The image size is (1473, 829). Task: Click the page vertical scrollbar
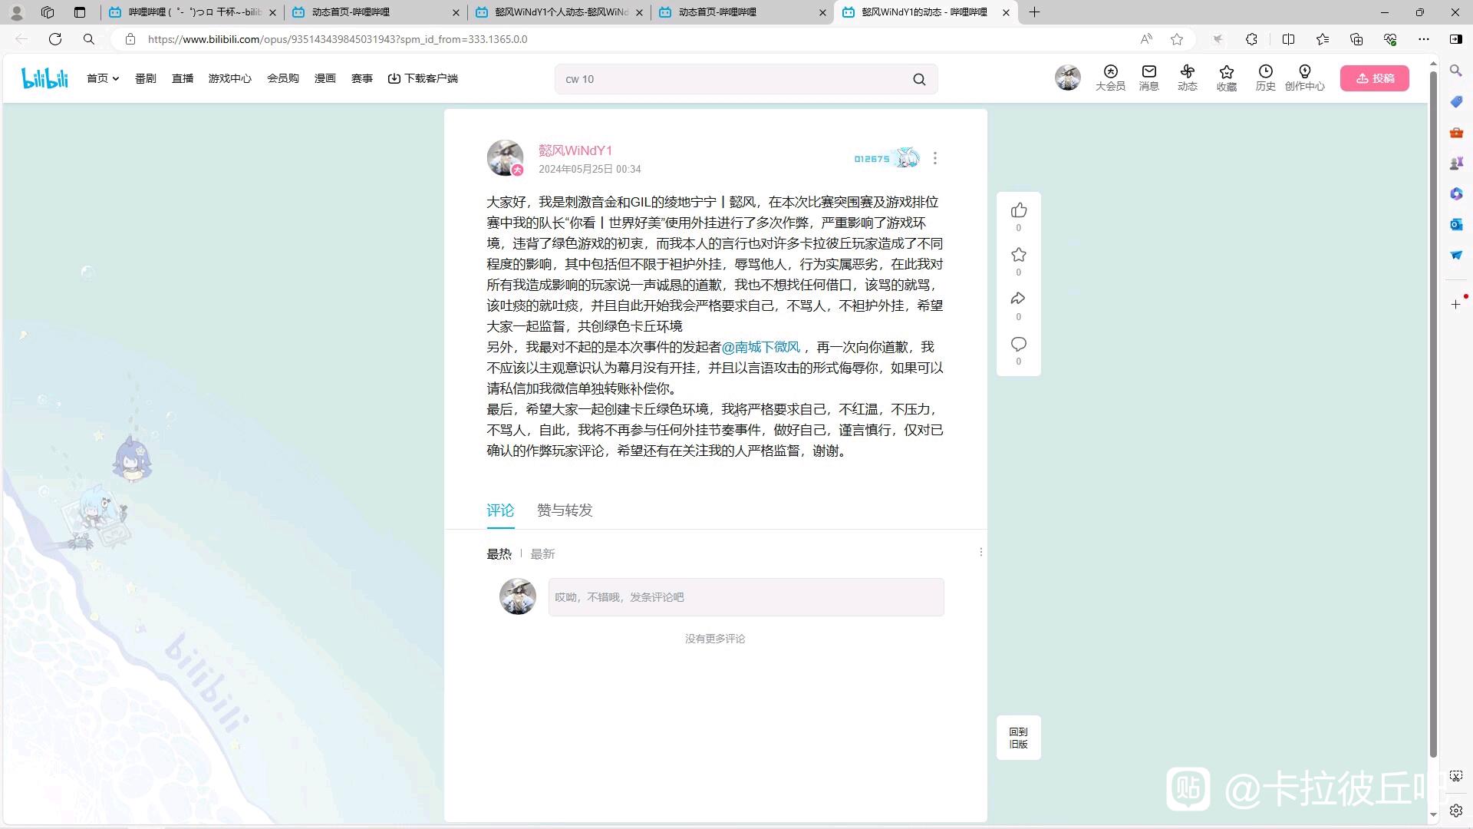[x=1432, y=414]
